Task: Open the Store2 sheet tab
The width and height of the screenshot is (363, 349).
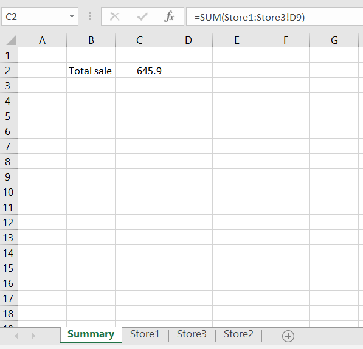Action: [238, 334]
